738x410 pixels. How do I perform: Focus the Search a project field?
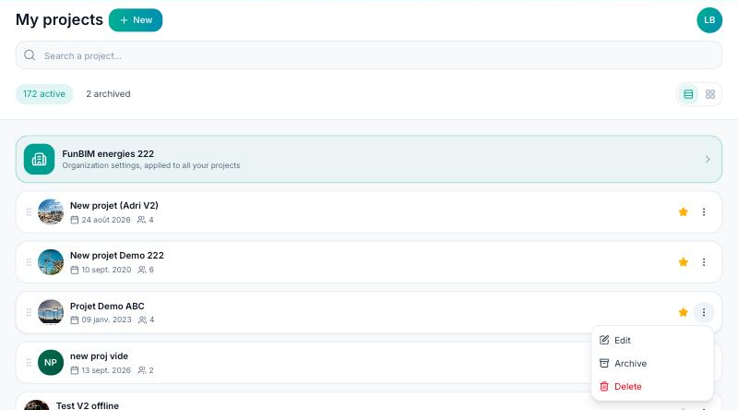(368, 55)
